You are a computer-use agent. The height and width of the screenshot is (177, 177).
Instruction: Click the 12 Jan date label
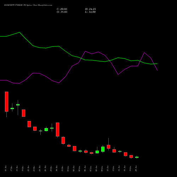click(x=108, y=168)
